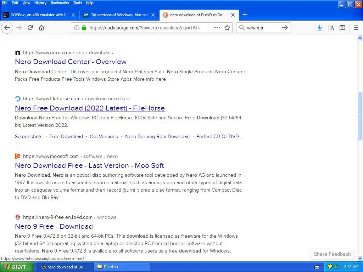Click the scrollbar down arrow
The width and height of the screenshot is (363, 272).
[x=360, y=258]
